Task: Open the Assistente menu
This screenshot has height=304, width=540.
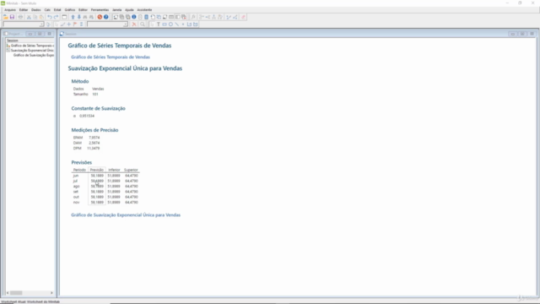Action: [144, 9]
